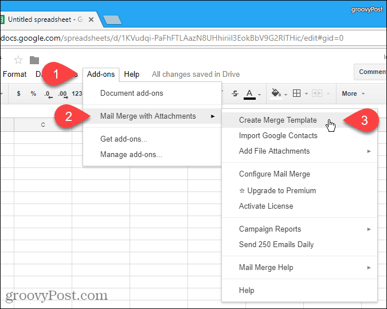
Task: Expand Mail Merge Help submenu
Action: tap(300, 267)
